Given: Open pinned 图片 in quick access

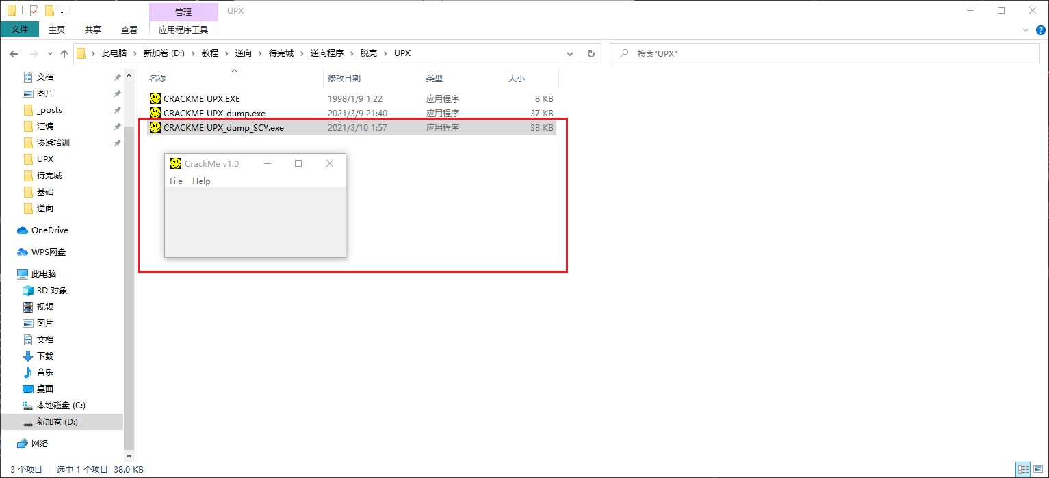Looking at the screenshot, I should coord(45,94).
